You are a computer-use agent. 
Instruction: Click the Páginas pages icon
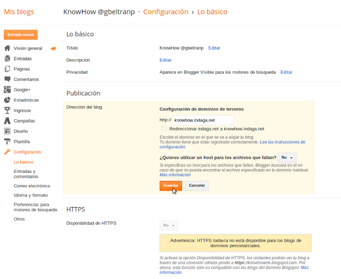(7, 69)
